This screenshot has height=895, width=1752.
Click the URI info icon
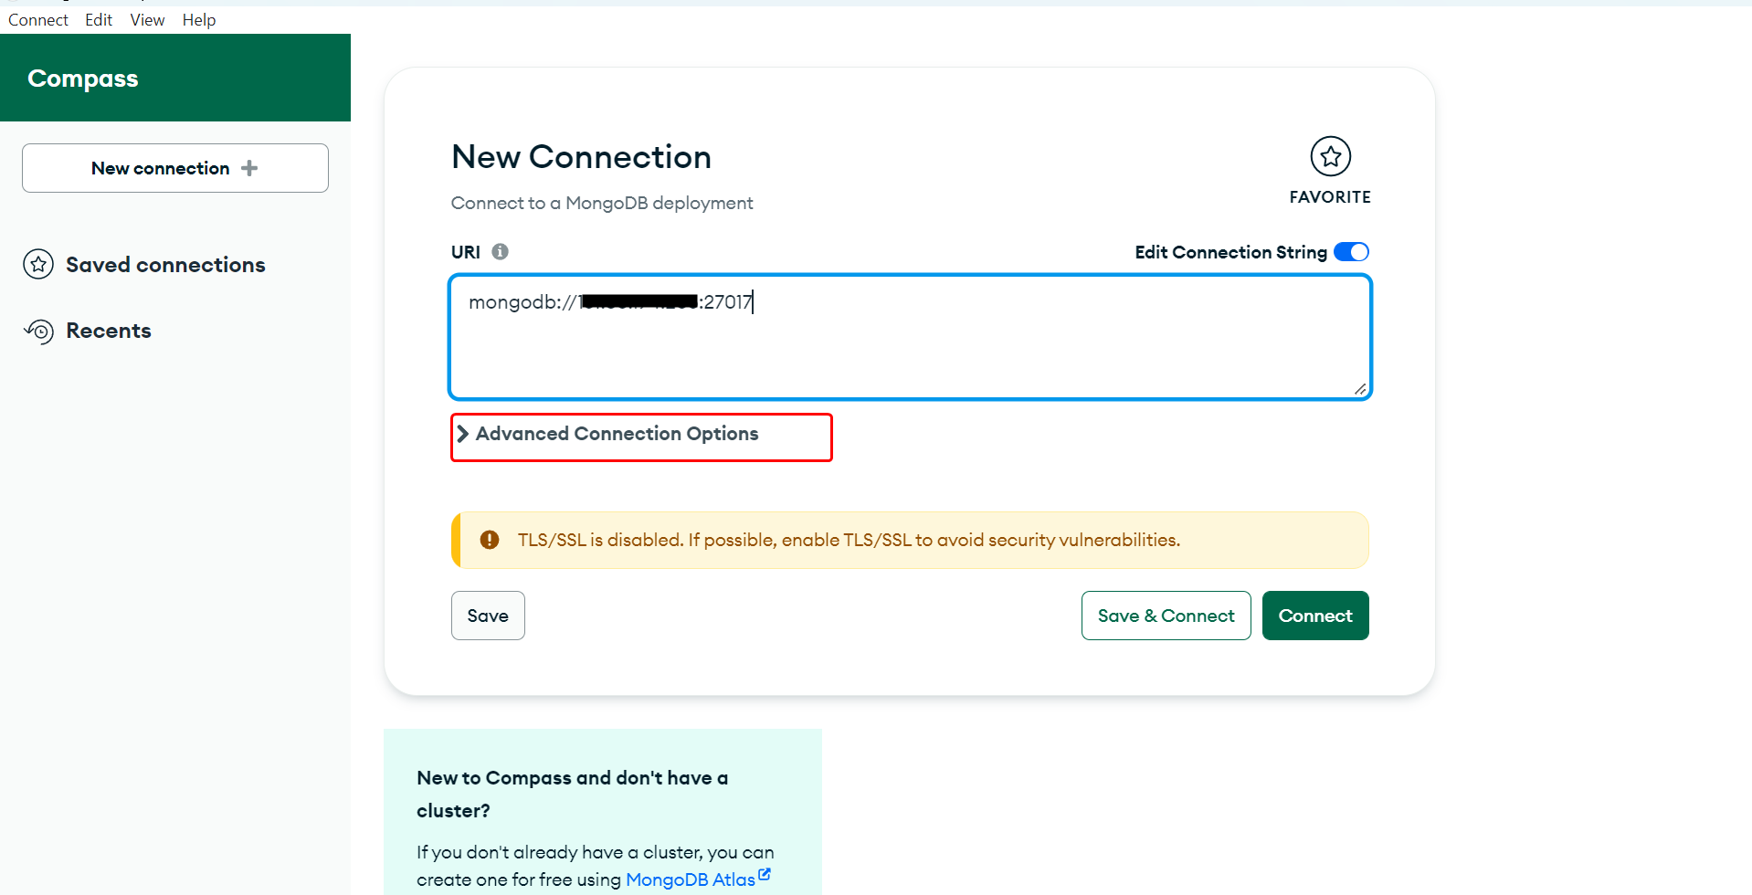[x=500, y=252]
